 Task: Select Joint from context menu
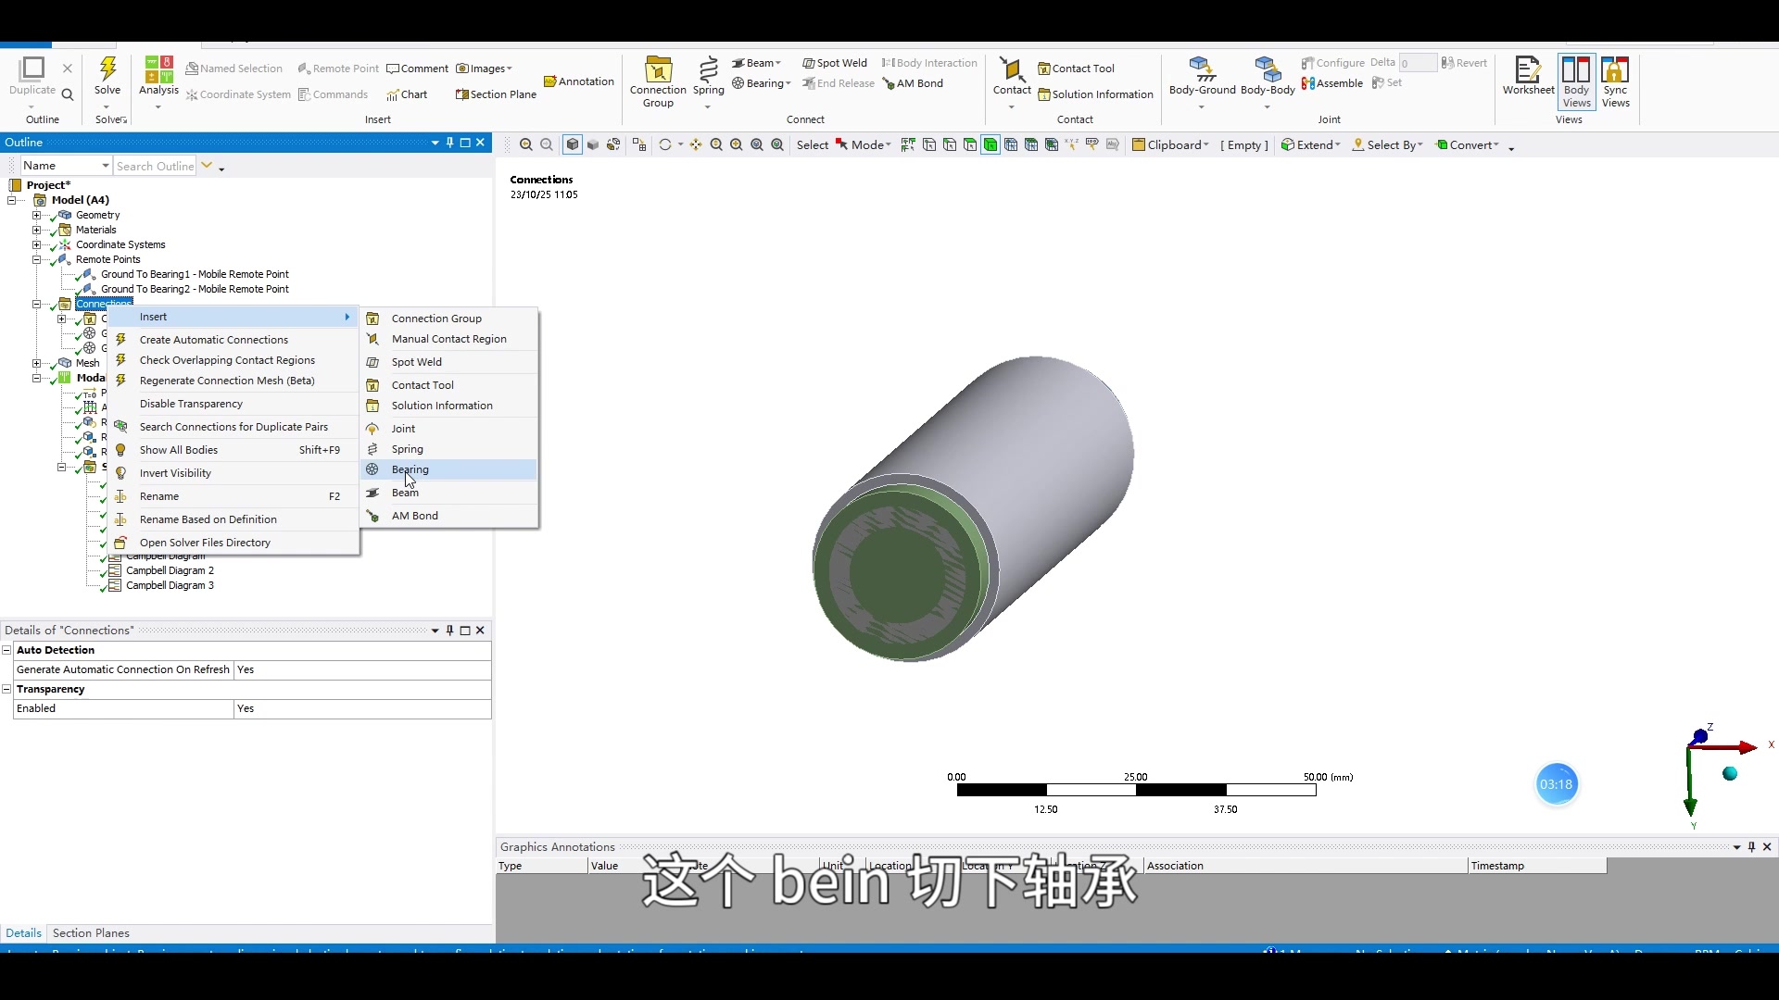[403, 428]
